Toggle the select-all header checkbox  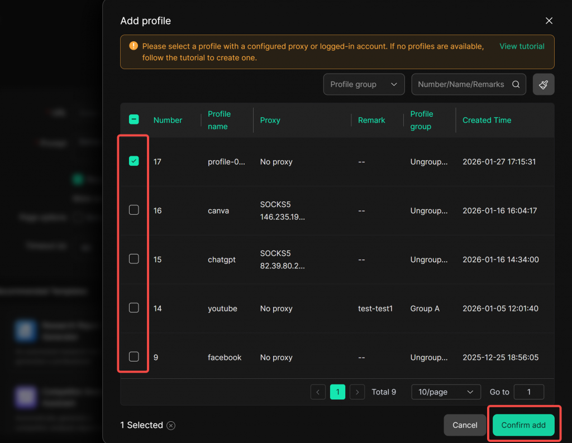click(134, 119)
